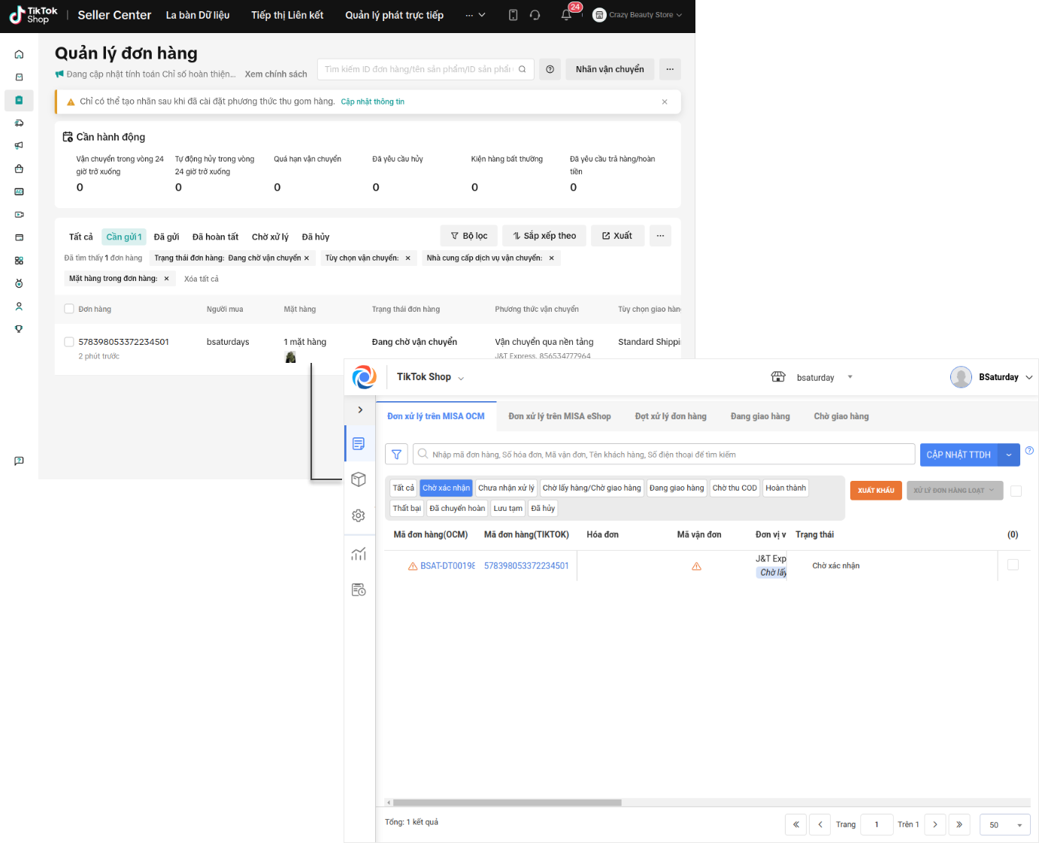
Task: Expand the TikTok Shop channel dropdown in MISA
Action: coord(461,378)
